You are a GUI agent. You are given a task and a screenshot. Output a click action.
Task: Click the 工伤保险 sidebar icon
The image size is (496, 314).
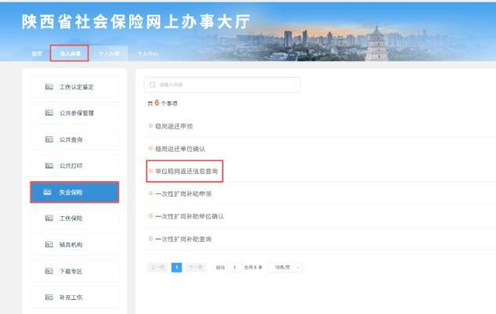click(x=49, y=218)
